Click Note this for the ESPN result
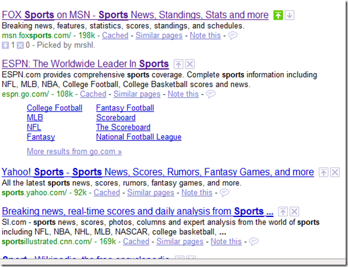The image size is (348, 267). pyautogui.click(x=183, y=94)
